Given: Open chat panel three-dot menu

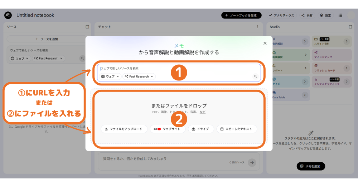Looking at the screenshot, I should (257, 27).
